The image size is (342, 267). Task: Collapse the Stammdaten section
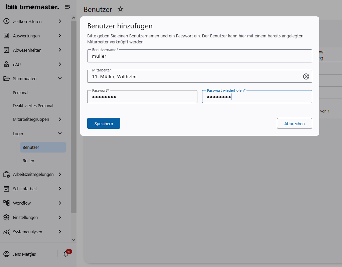[60, 78]
